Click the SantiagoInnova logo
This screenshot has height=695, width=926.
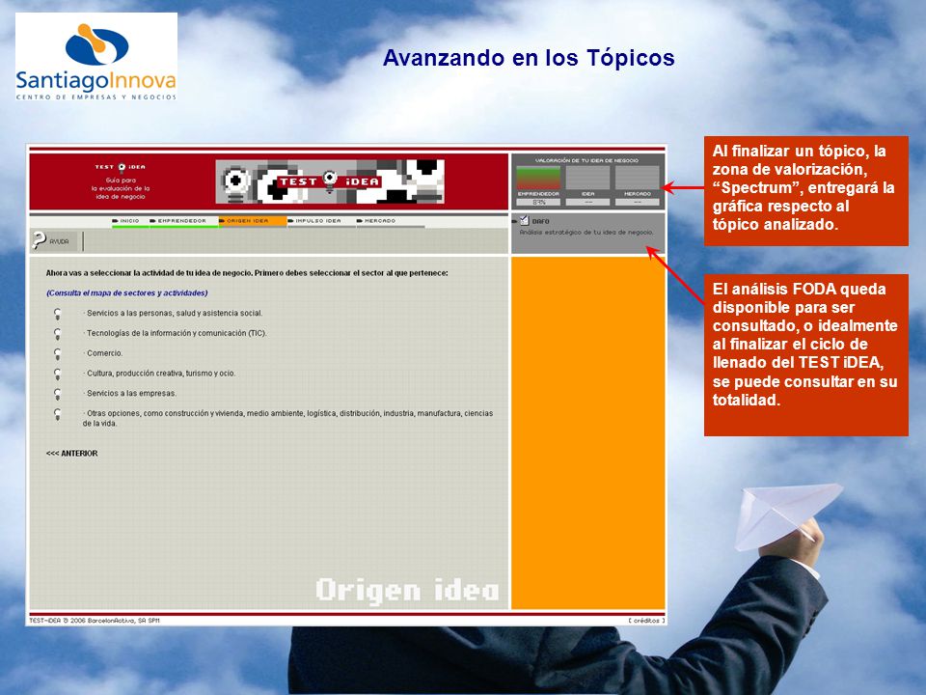(96, 57)
